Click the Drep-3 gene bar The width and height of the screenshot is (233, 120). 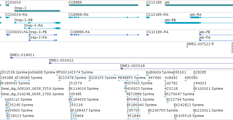38,11
